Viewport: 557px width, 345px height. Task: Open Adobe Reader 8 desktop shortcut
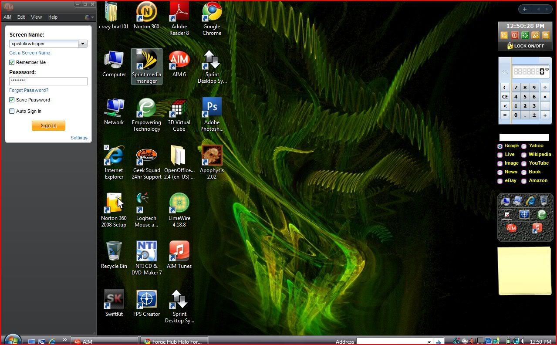coord(179,18)
